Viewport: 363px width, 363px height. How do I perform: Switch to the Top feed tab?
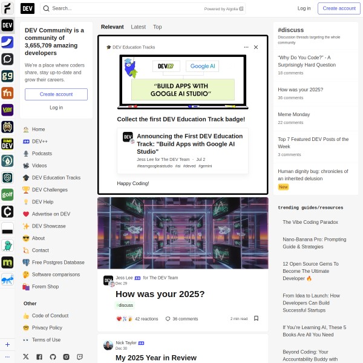[157, 27]
